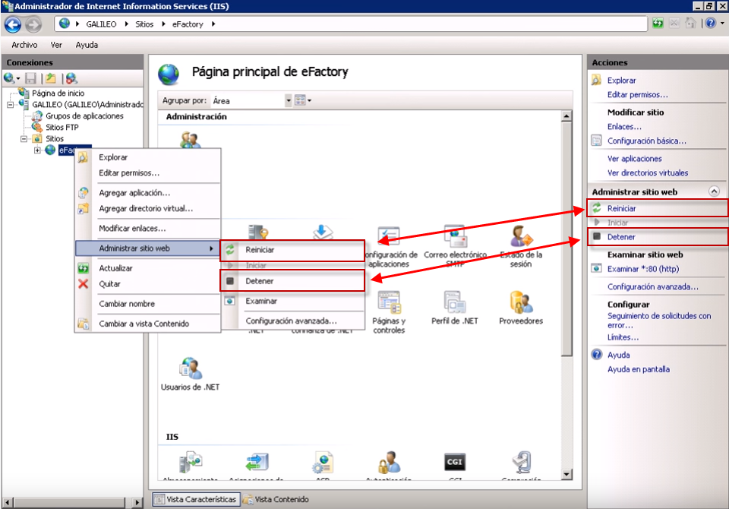The image size is (729, 509).
Task: Click Editar permisos in Acciones panel
Action: point(637,94)
